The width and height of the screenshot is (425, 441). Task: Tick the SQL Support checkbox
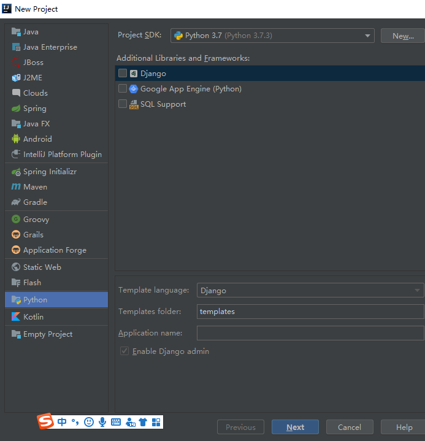pos(123,104)
